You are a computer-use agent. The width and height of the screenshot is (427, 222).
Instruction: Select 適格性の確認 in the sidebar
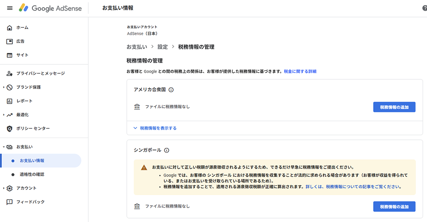(x=32, y=174)
